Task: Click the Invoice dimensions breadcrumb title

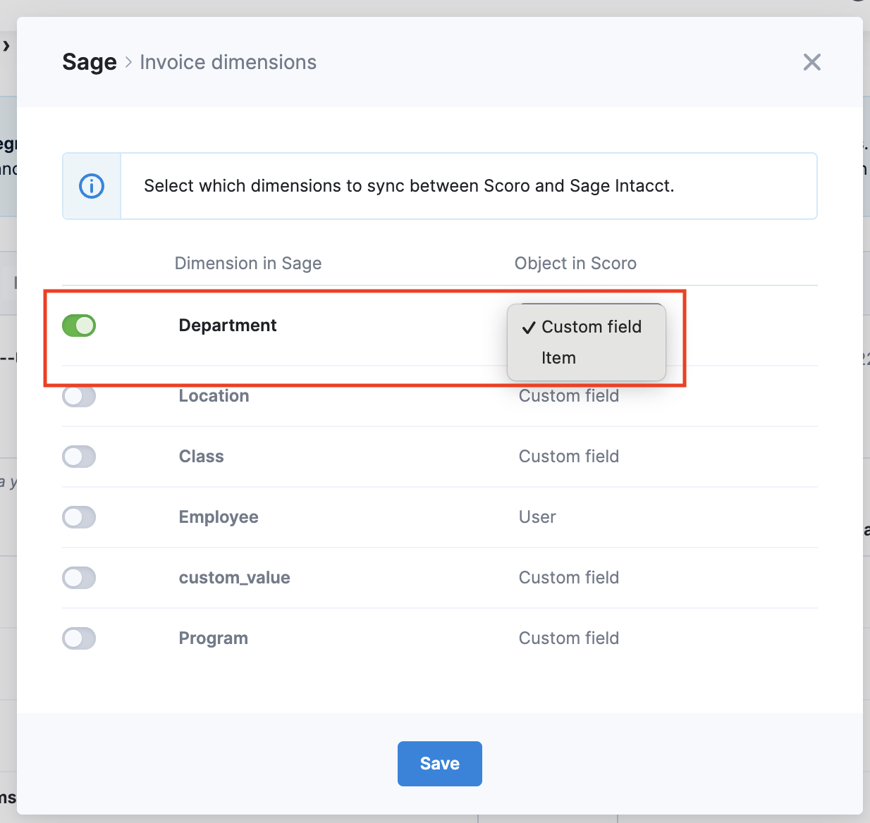Action: coord(228,62)
